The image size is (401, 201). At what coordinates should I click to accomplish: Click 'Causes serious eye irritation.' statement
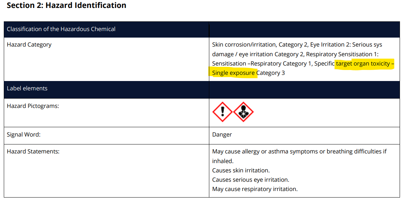pos(251,180)
